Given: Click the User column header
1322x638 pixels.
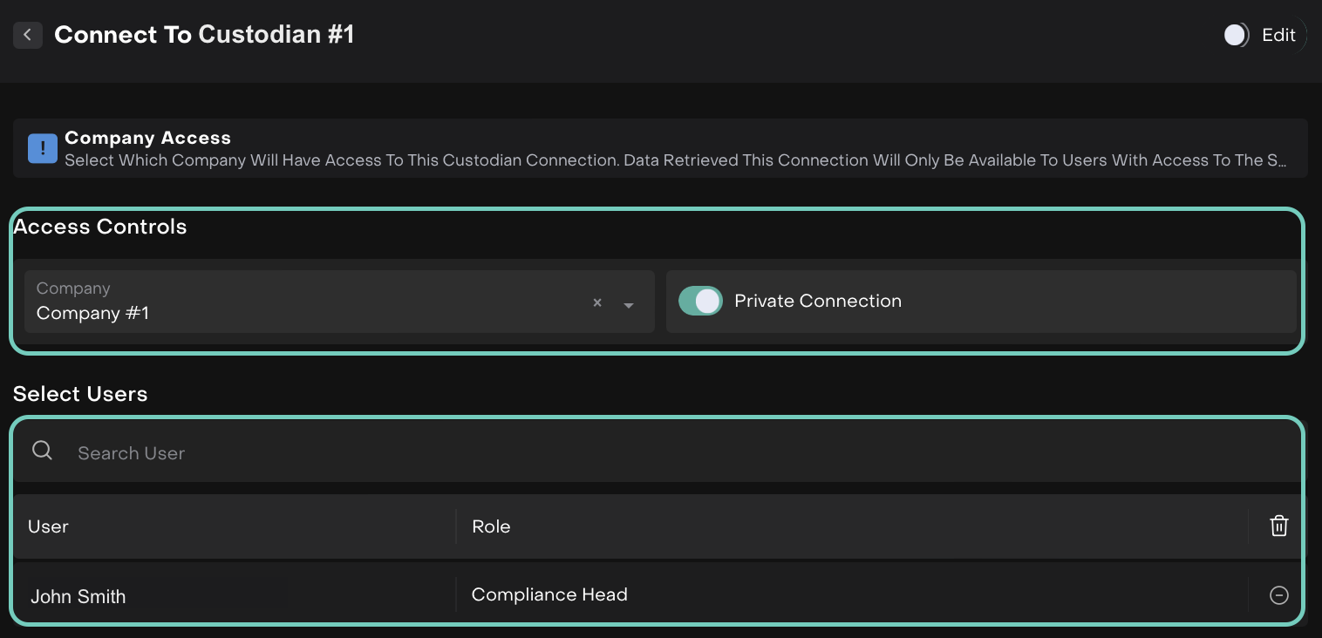Looking at the screenshot, I should click(x=48, y=526).
